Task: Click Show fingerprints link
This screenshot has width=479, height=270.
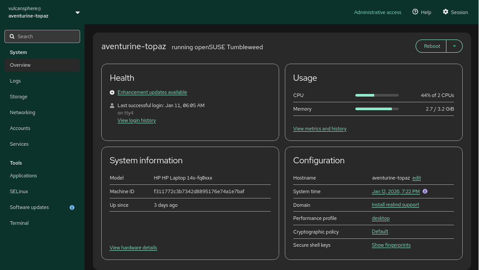Action: (391, 245)
